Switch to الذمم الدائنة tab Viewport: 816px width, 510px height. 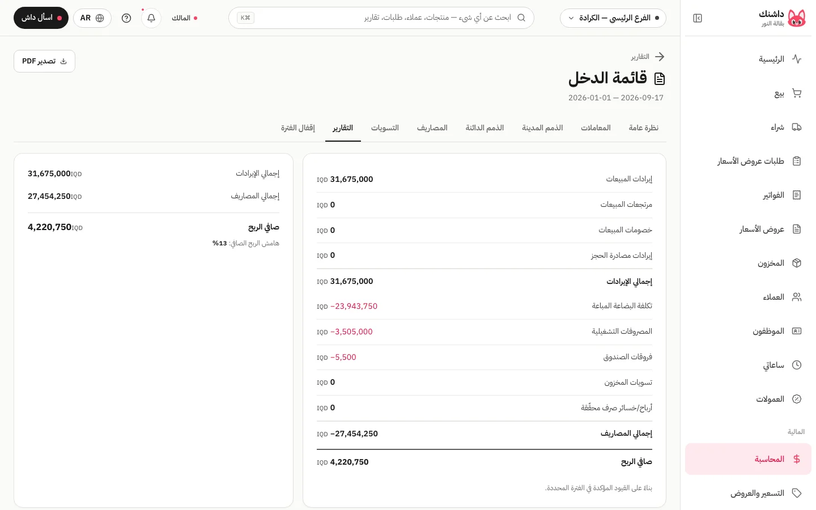click(x=484, y=128)
